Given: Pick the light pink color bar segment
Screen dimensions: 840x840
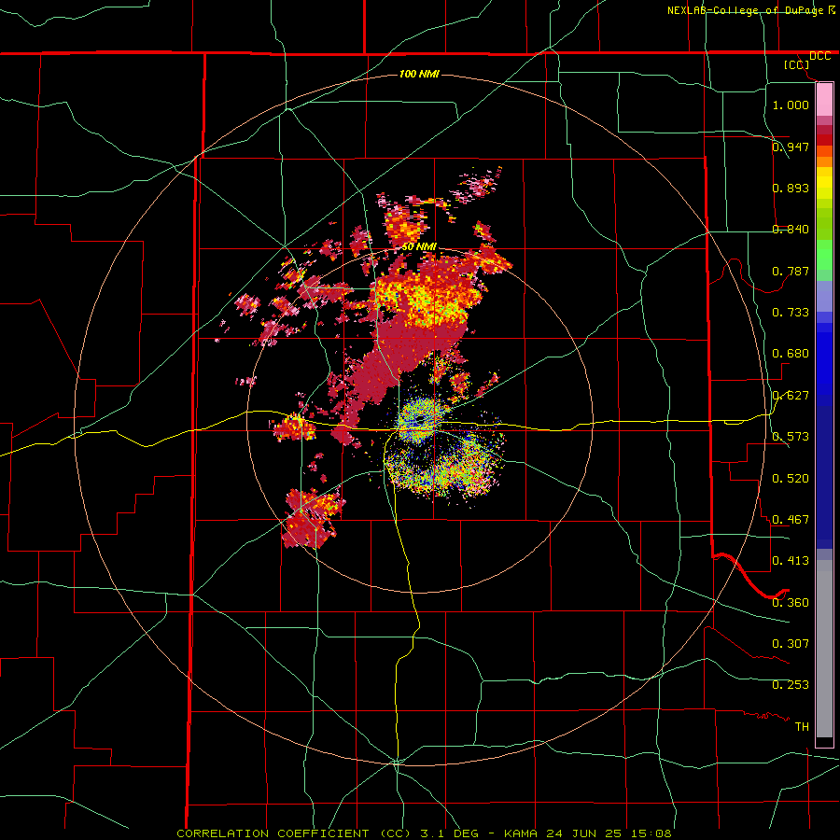Looking at the screenshot, I should (x=824, y=100).
